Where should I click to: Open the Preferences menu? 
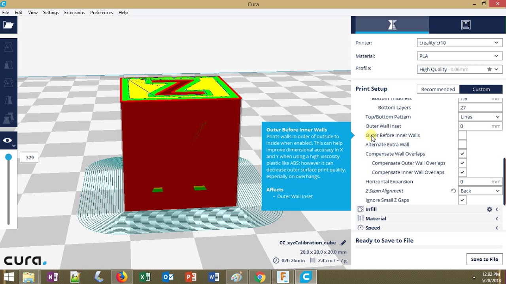pyautogui.click(x=102, y=13)
